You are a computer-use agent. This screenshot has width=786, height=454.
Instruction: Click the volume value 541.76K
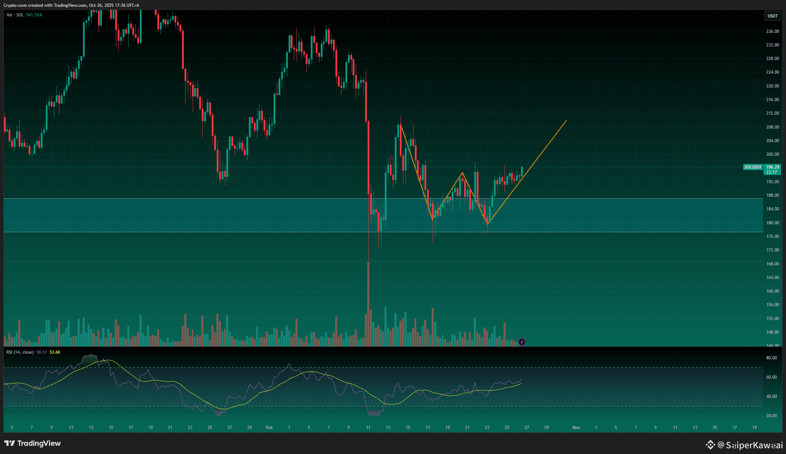coord(34,15)
